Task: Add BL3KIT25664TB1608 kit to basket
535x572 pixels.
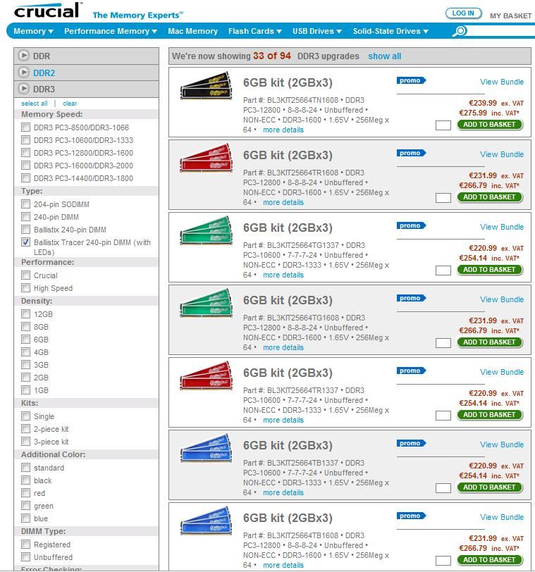Action: [x=489, y=559]
